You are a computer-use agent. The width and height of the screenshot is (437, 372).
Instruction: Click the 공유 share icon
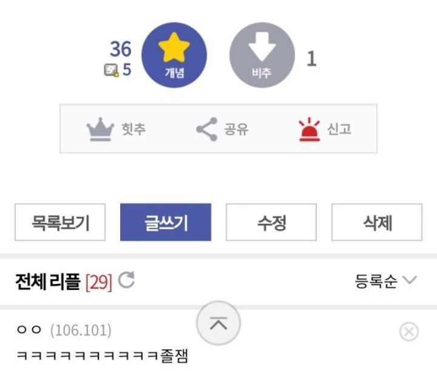pos(207,129)
